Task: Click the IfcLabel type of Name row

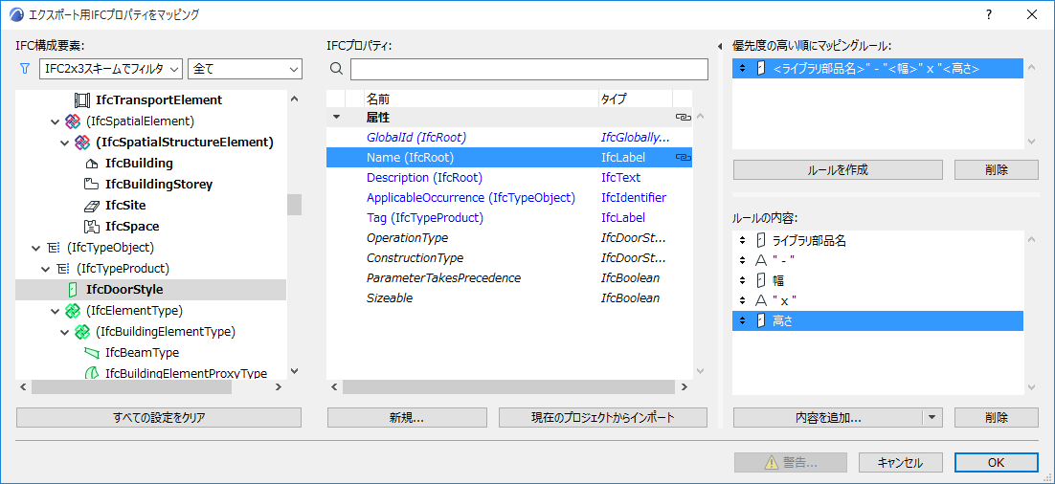Action: [623, 158]
